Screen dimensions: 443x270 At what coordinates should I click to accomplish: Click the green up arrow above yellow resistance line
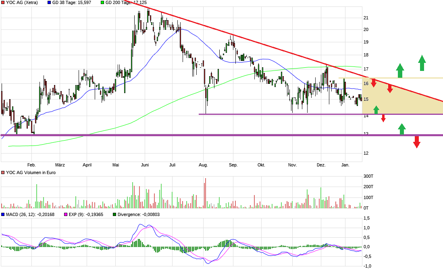[400, 71]
